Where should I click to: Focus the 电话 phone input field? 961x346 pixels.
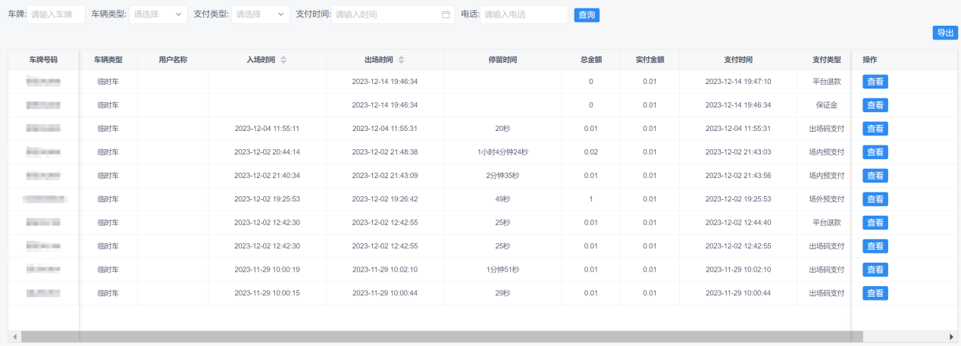point(524,14)
